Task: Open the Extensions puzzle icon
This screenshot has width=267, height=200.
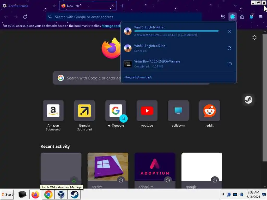Action: coord(242,17)
